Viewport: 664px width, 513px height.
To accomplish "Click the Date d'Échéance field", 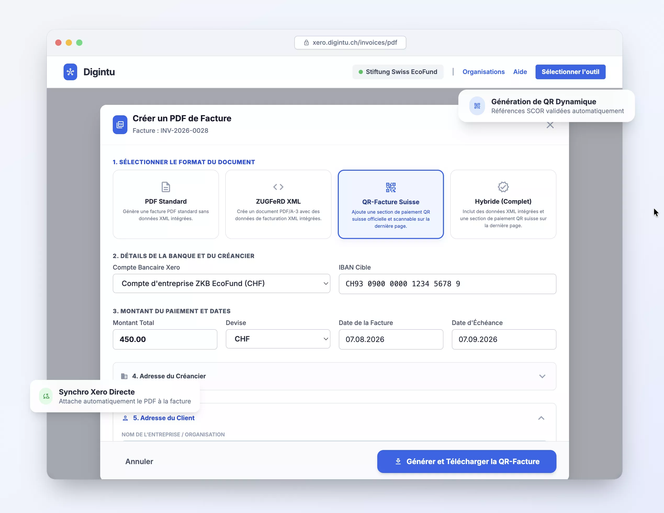I will (504, 339).
